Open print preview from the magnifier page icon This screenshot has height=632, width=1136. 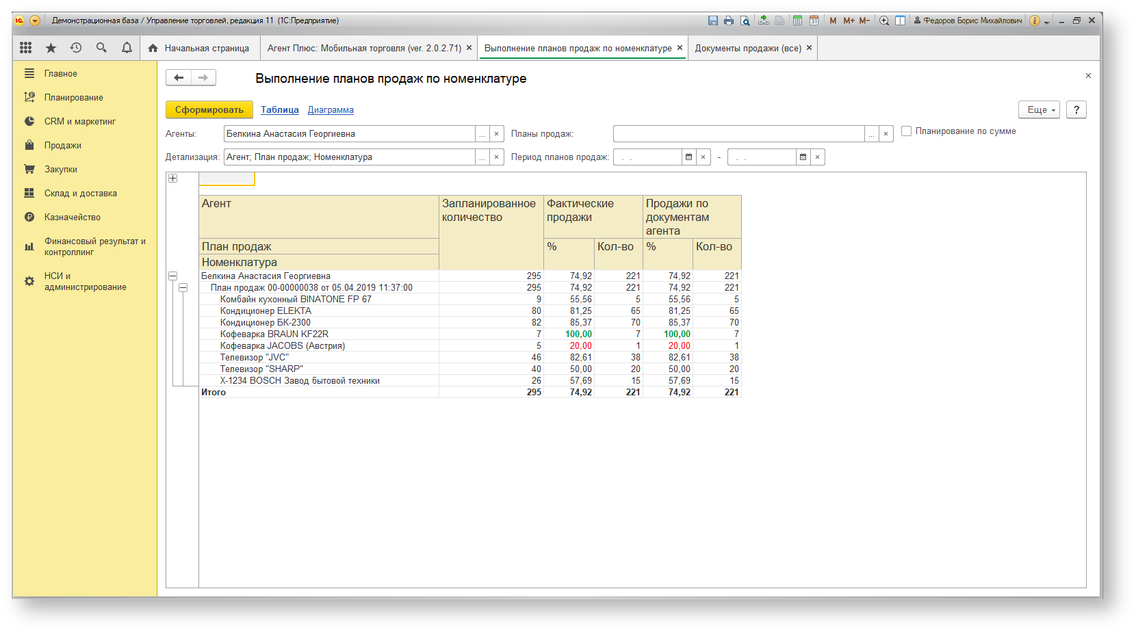click(x=745, y=21)
